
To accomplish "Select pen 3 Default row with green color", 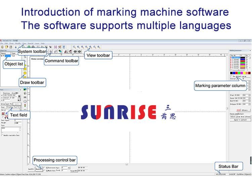I will click(x=239, y=63).
